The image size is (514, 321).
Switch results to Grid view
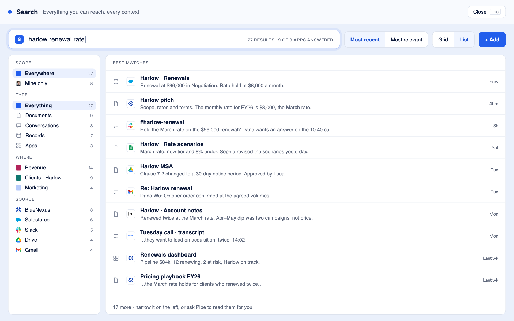click(x=443, y=40)
